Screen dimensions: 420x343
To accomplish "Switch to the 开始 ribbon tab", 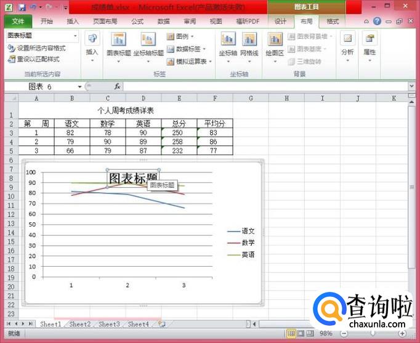I will tap(47, 22).
